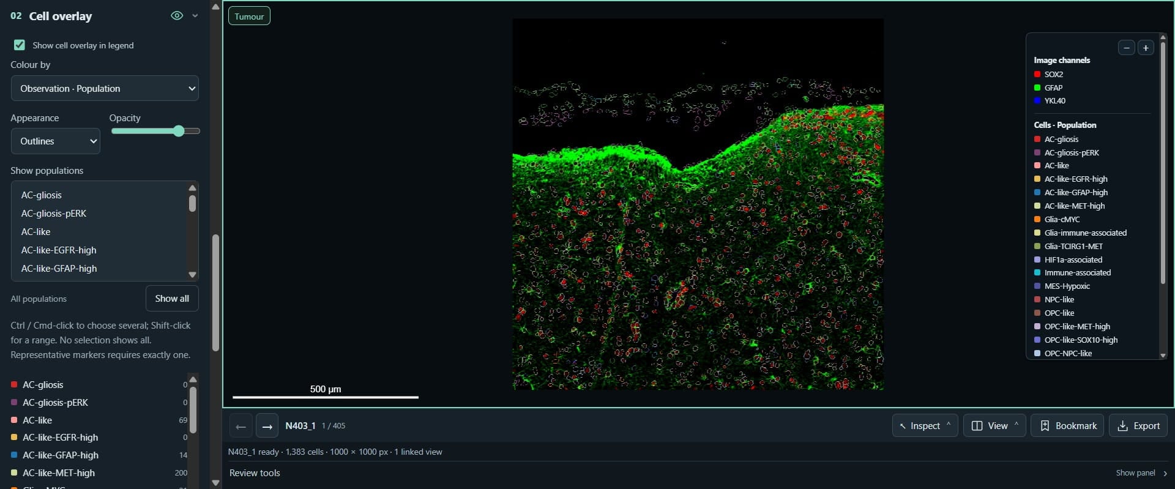Expand Review tools with Show panel

[1141, 473]
